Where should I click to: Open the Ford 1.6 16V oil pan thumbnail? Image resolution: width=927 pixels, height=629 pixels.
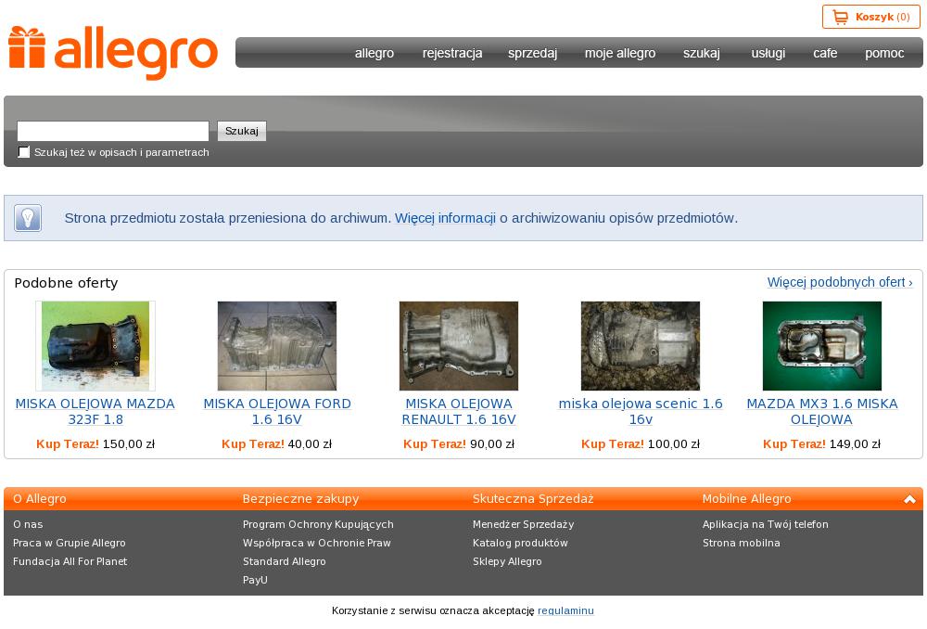pos(276,345)
